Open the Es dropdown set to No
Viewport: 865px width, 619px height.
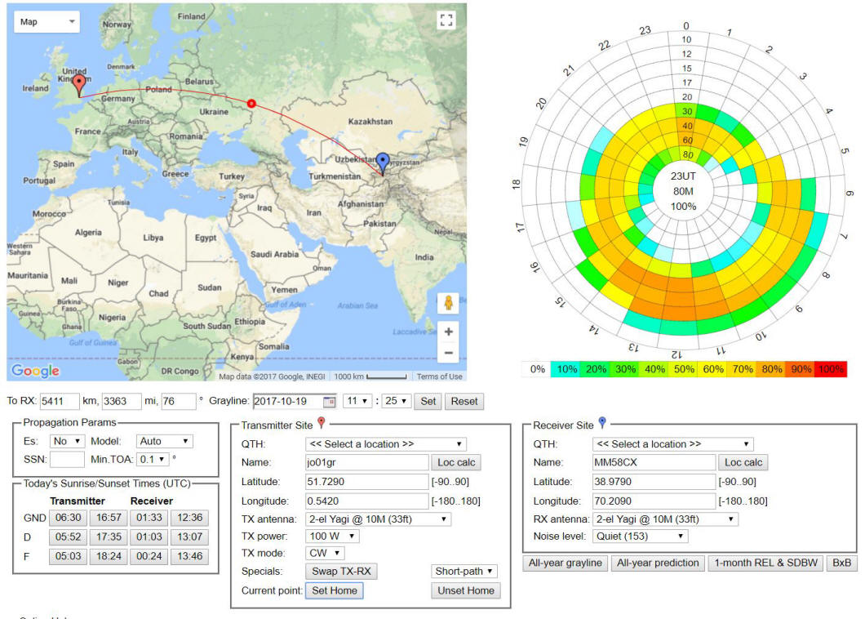point(67,441)
